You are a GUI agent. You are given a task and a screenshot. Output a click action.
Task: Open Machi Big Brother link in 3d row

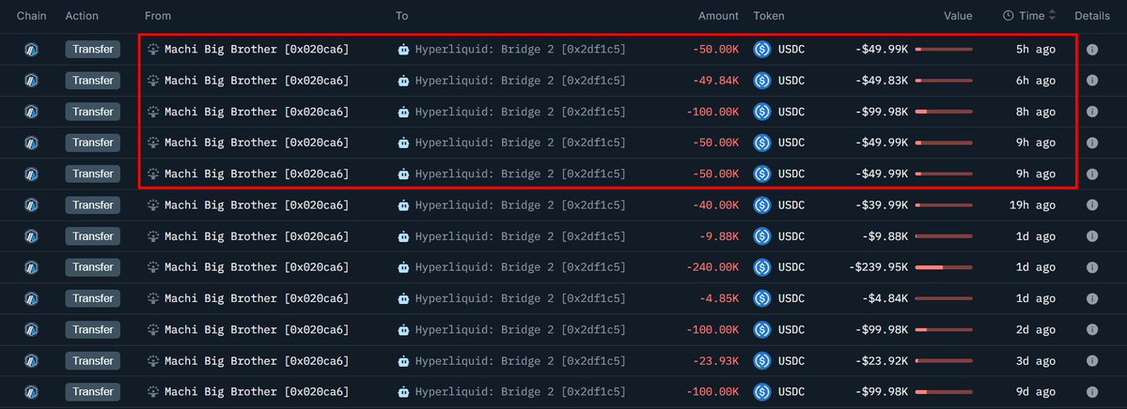(257, 361)
